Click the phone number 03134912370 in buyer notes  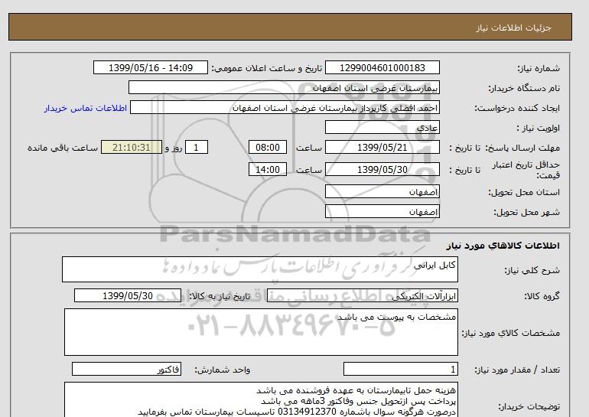click(307, 412)
